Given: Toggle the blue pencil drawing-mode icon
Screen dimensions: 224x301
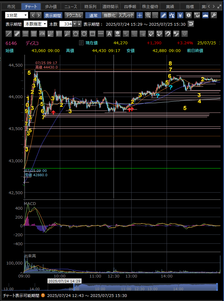Looking at the screenshot, I should 164,15.
